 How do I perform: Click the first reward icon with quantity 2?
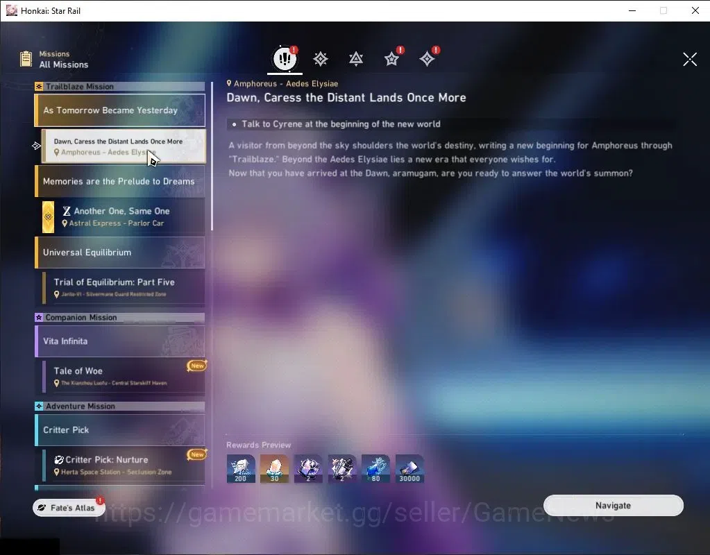pos(308,468)
